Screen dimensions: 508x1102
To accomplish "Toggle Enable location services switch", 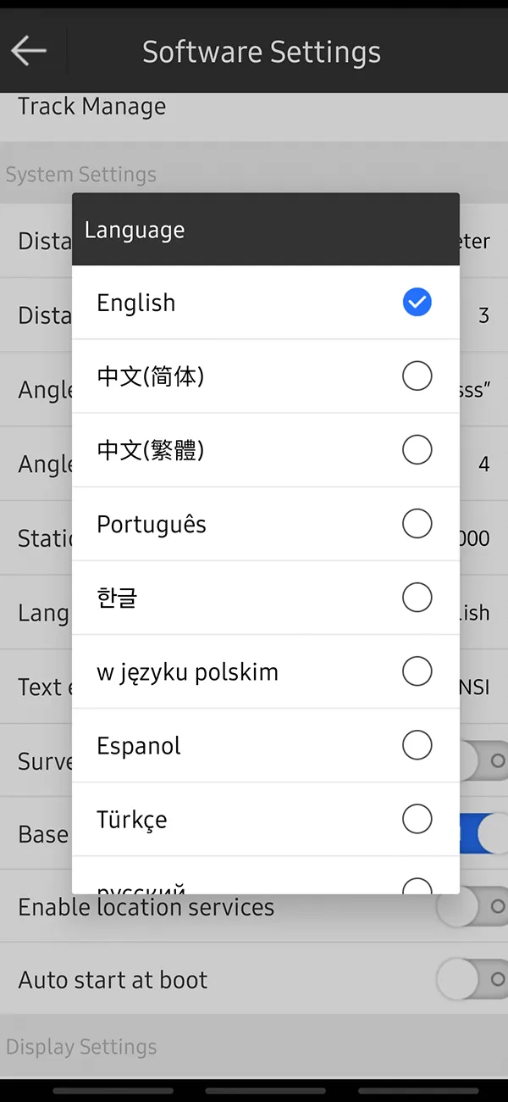I will [476, 906].
